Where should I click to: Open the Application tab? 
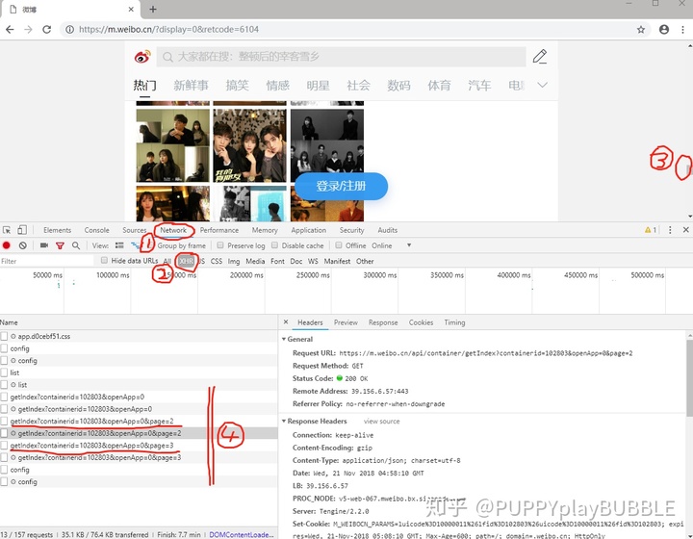tap(309, 230)
